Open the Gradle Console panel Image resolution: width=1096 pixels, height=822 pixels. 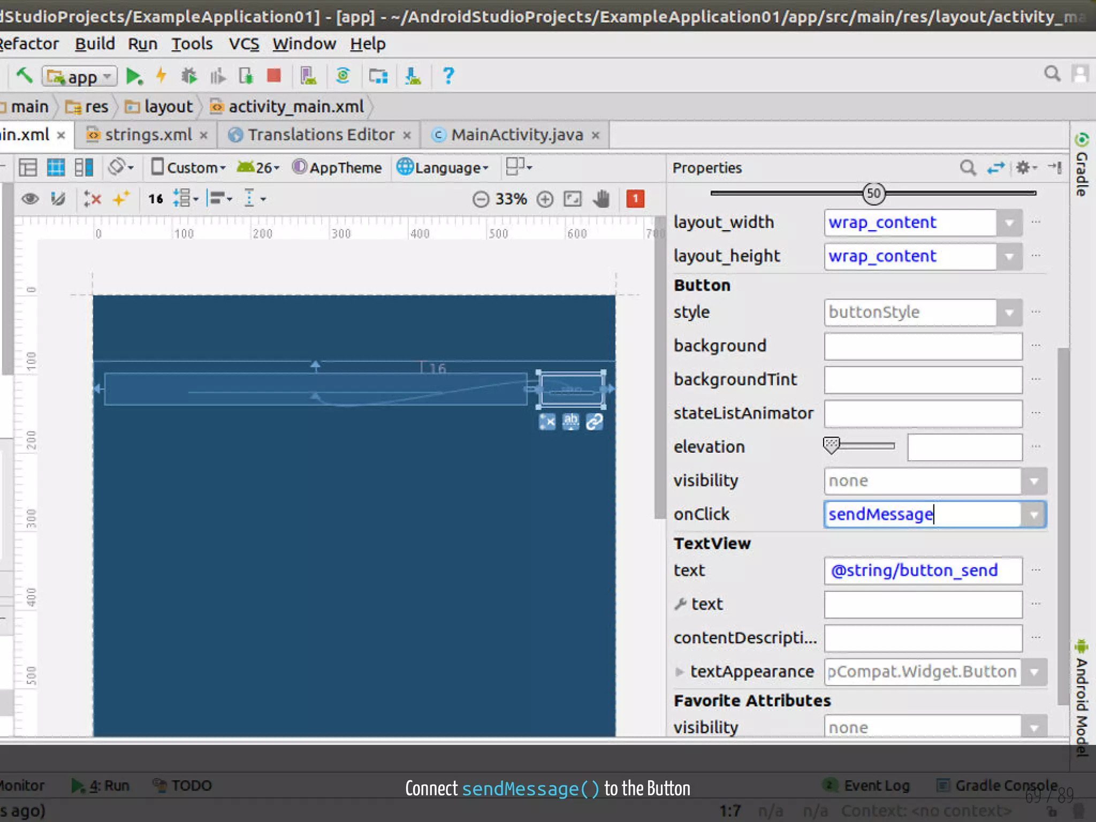click(998, 786)
